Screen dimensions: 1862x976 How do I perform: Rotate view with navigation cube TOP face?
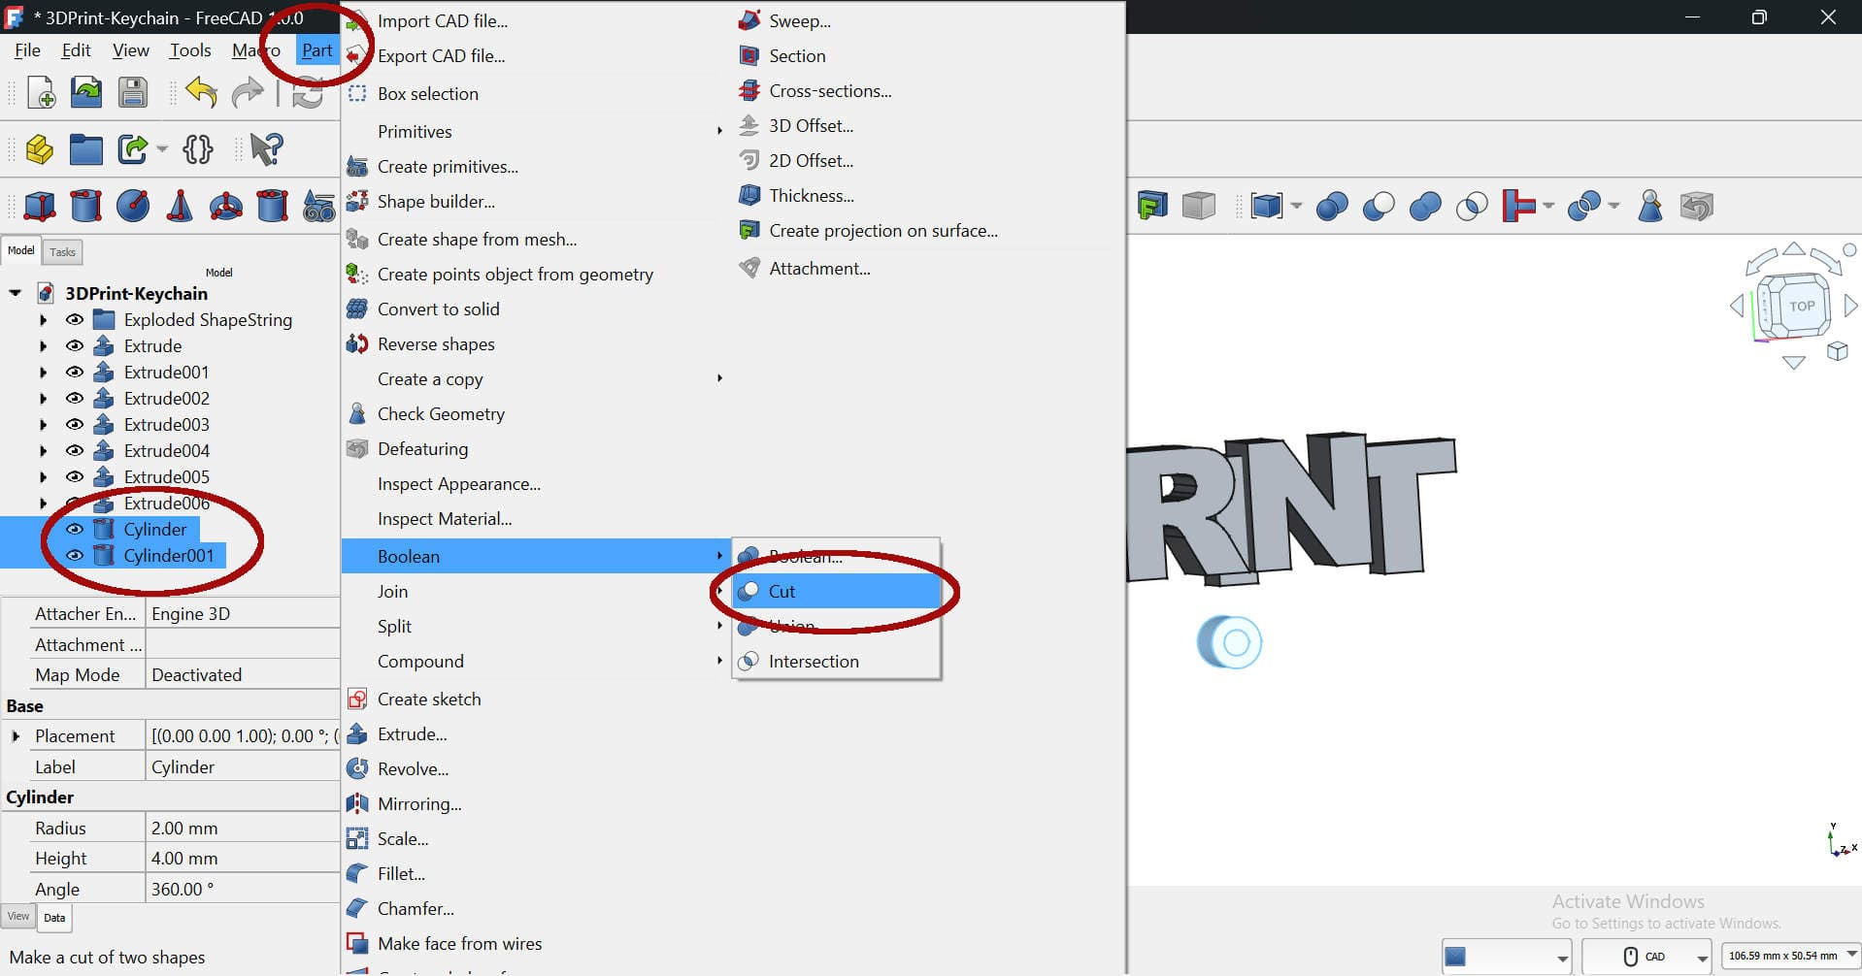1802,306
